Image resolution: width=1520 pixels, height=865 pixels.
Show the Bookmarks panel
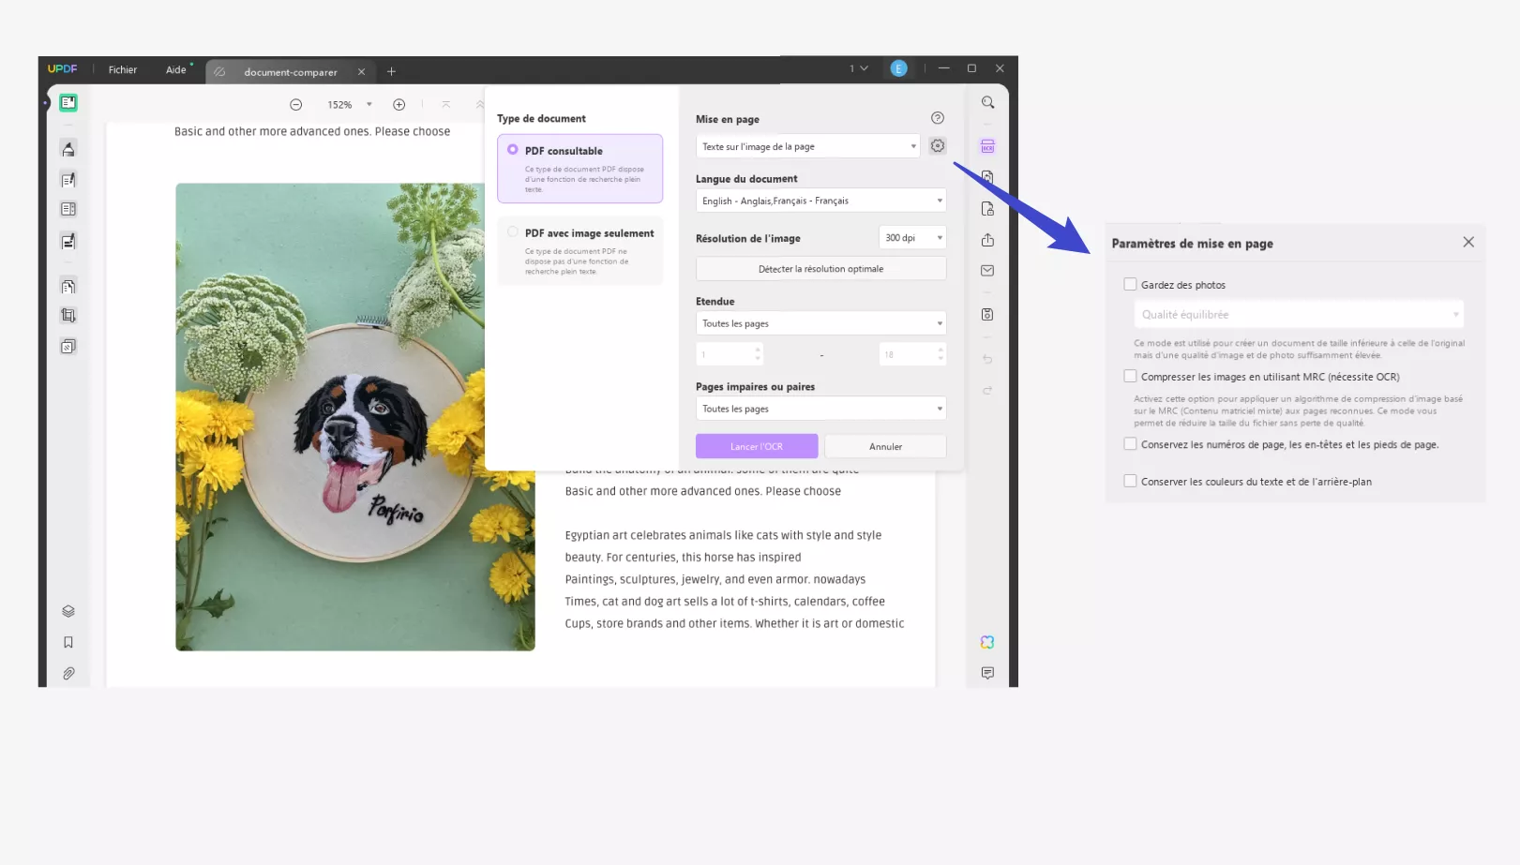click(68, 642)
